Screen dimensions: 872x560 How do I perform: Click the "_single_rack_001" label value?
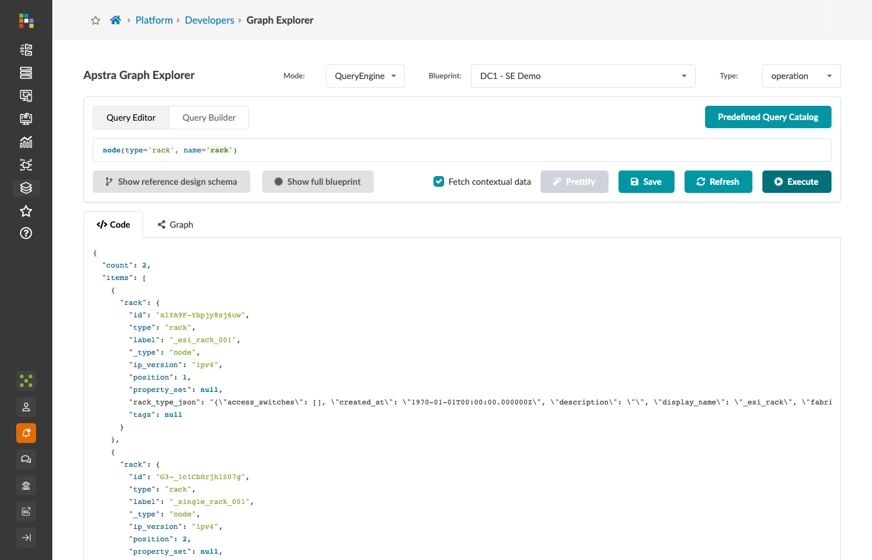pos(209,502)
